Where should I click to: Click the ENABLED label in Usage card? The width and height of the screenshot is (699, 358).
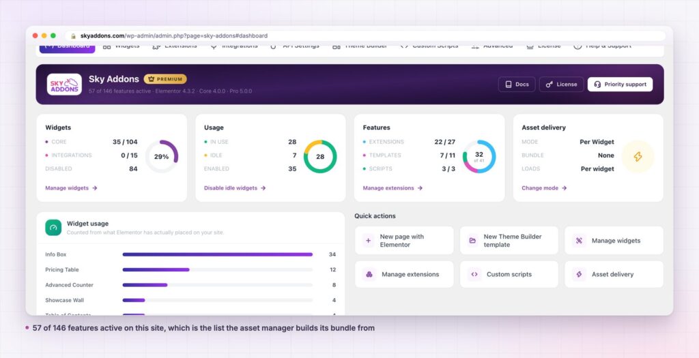pos(216,168)
